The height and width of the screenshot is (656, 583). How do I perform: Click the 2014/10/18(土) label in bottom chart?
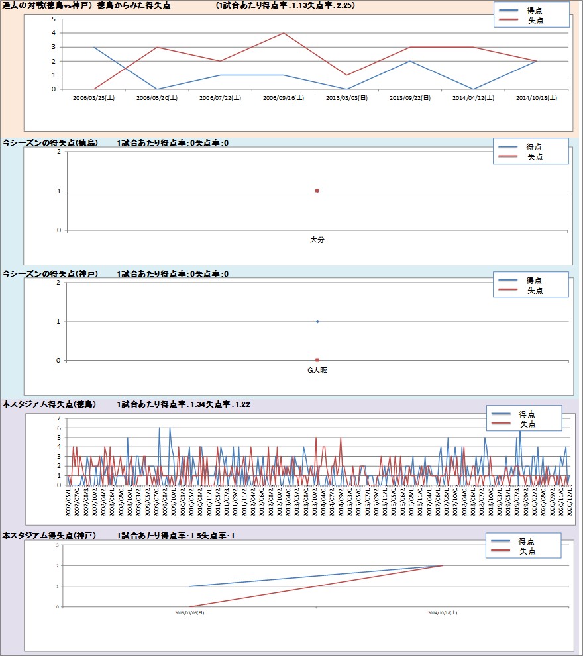click(443, 614)
